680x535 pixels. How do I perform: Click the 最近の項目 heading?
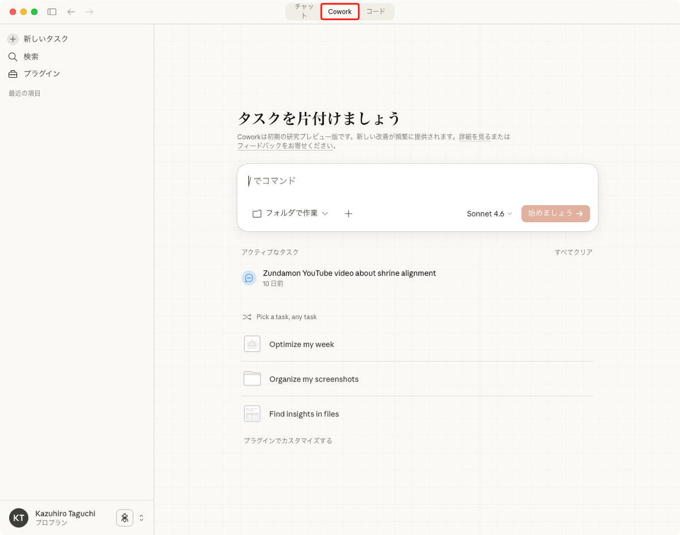tap(24, 93)
